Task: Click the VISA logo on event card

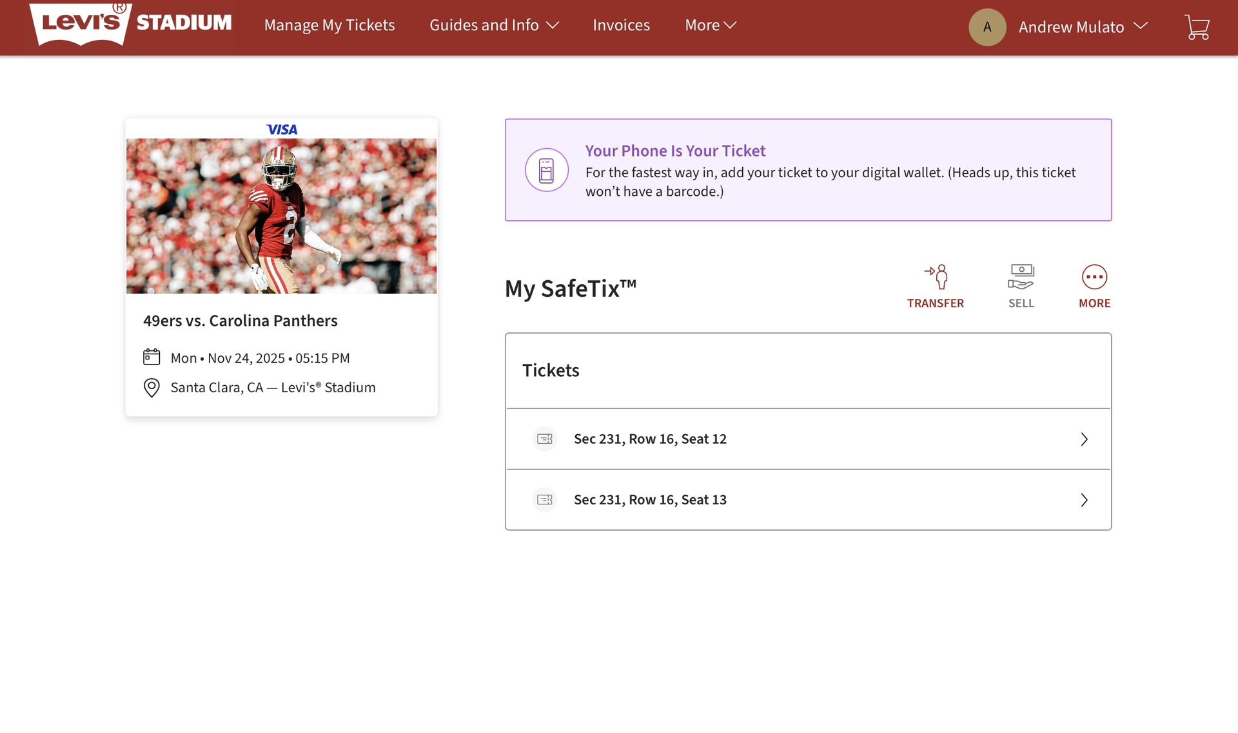Action: point(282,129)
